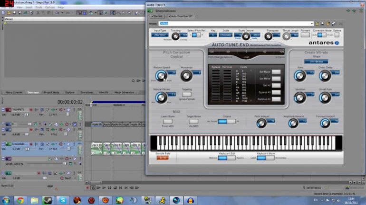Open the Windows Start menu
The width and height of the screenshot is (366, 205).
point(6,200)
